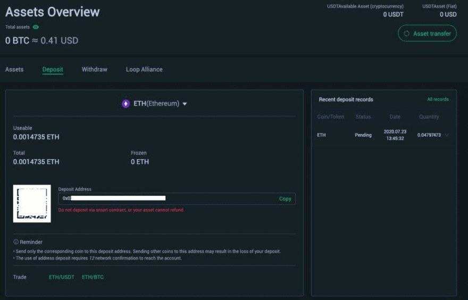Click the Asset transfer circular arrows icon

(x=406, y=34)
